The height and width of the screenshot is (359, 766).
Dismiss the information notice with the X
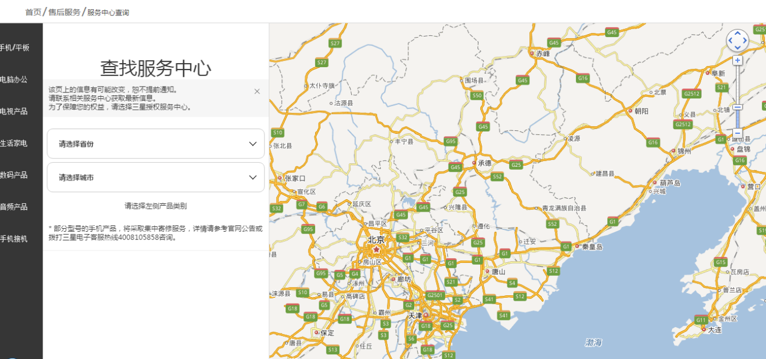[257, 91]
